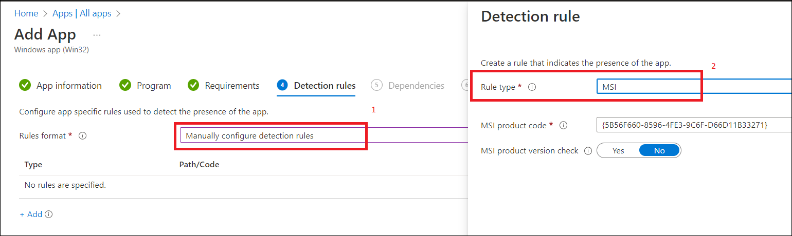The height and width of the screenshot is (236, 792).
Task: Click the info icon next to Add link
Action: coord(49,214)
